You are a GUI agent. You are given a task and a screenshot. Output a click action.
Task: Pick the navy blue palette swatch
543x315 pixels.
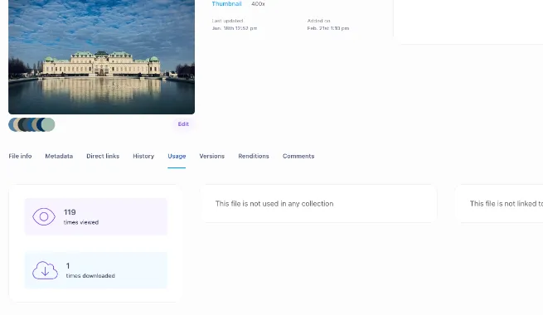click(39, 124)
